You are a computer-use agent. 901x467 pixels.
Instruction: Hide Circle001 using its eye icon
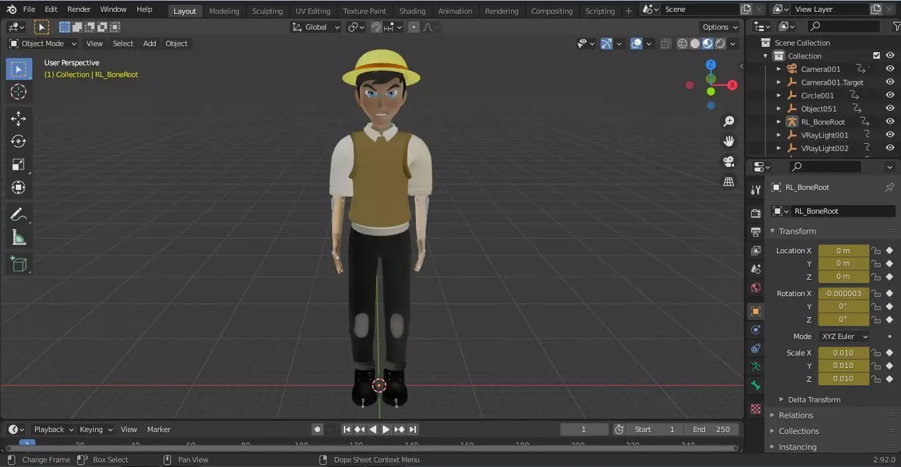(x=890, y=96)
